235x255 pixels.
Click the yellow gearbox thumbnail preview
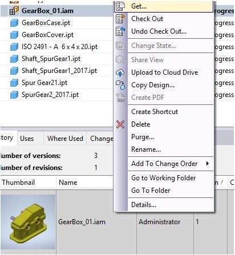[x=29, y=222]
